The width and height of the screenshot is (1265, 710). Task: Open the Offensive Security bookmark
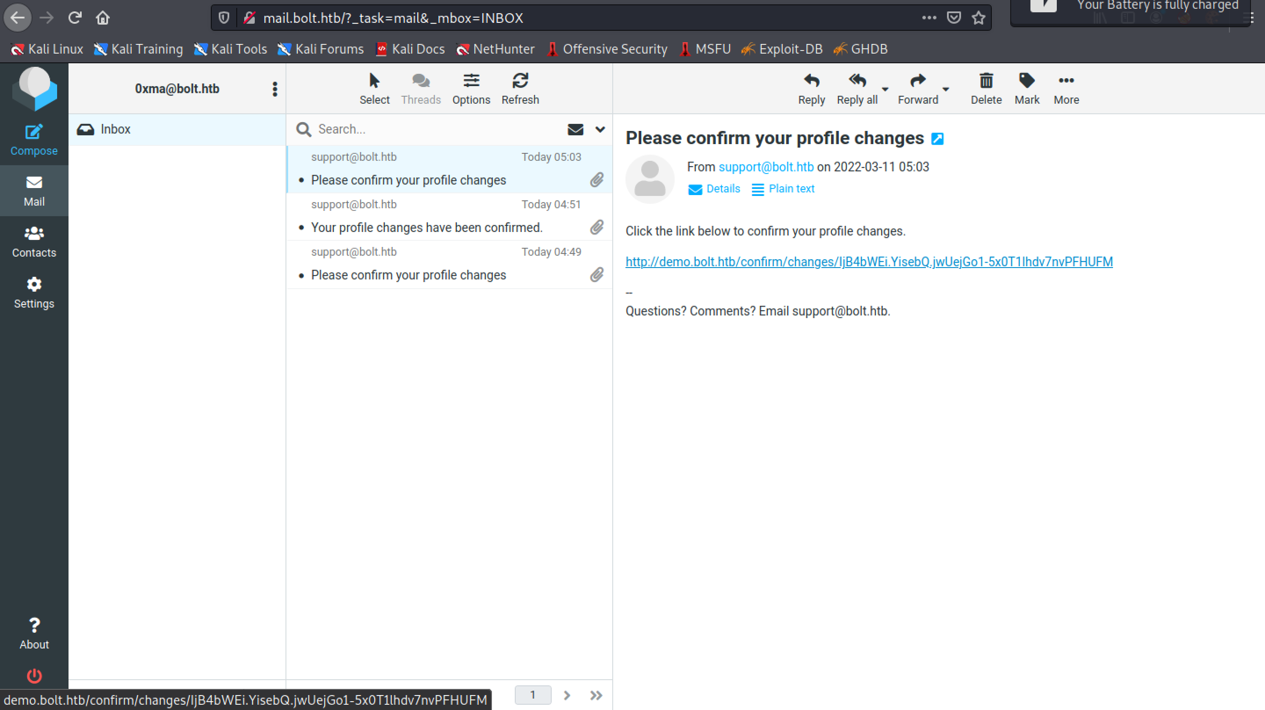tap(607, 49)
